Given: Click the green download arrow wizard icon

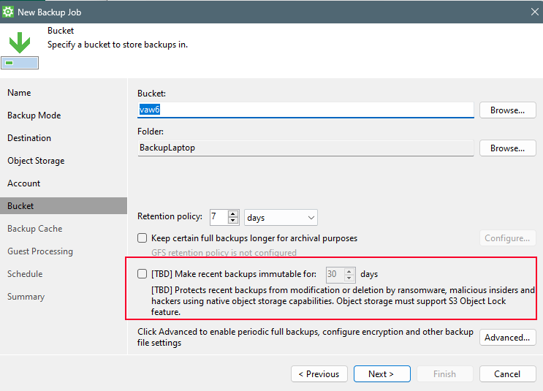Looking at the screenshot, I should click(x=20, y=42).
